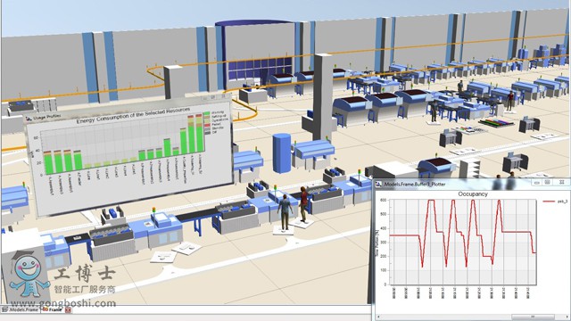Viewport: 571px width, 321px height.
Task: Click the red Failed legend swatch
Action: [207, 125]
